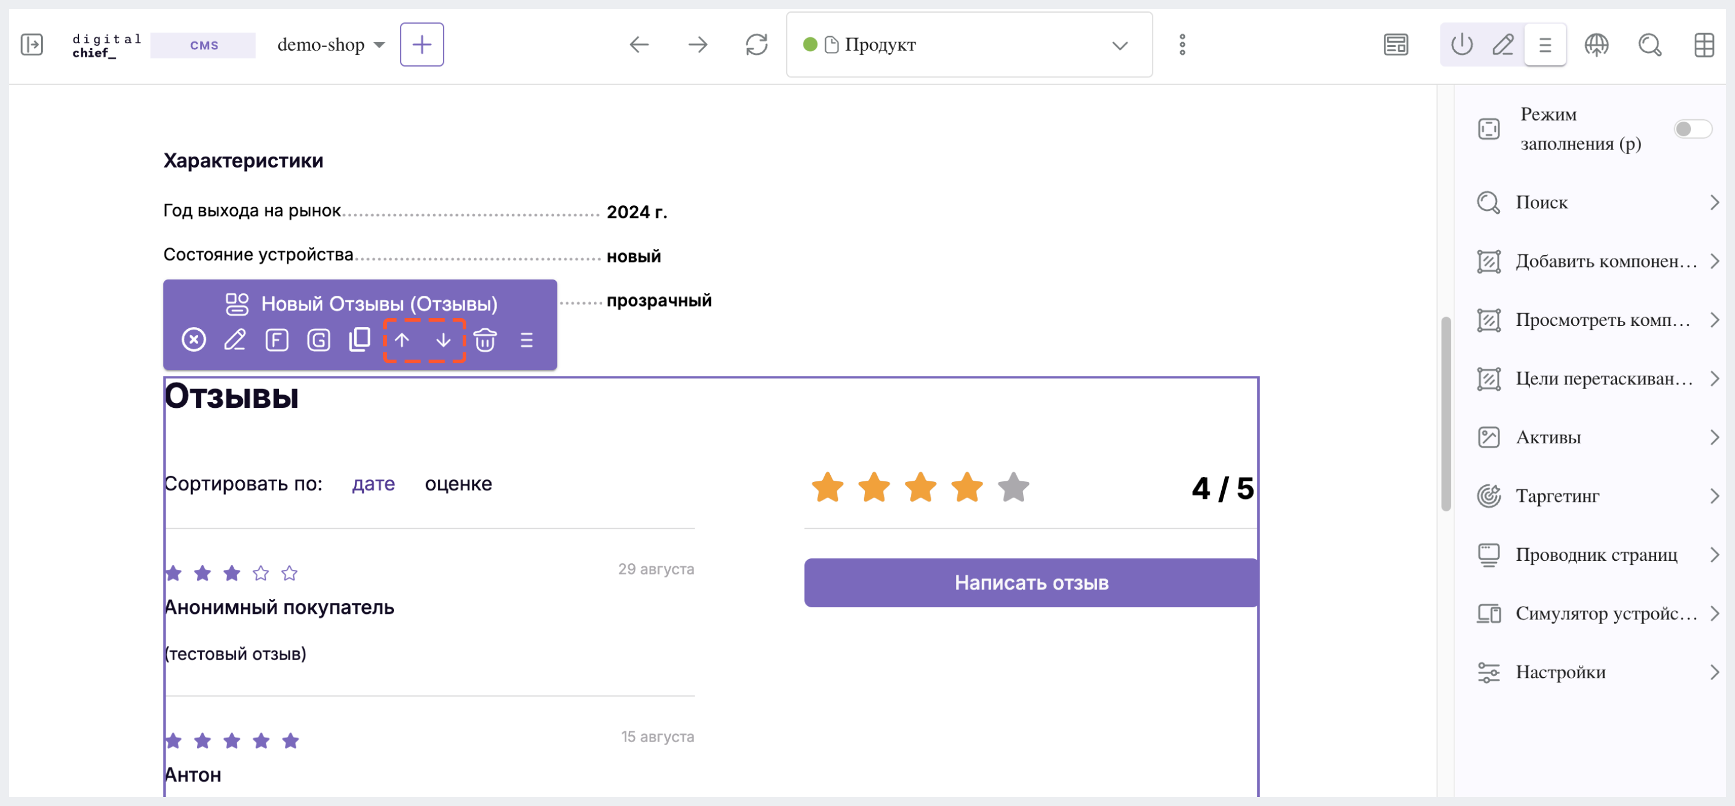Screen dimensions: 1735x806
Task: Go forward with the right arrow
Action: click(x=698, y=45)
